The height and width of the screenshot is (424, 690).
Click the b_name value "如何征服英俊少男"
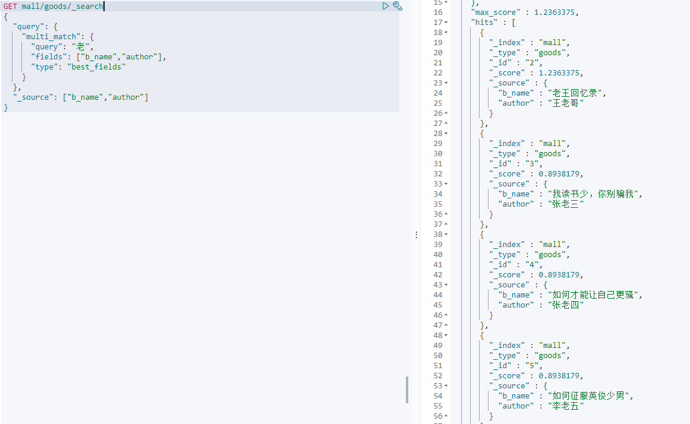[x=588, y=396]
